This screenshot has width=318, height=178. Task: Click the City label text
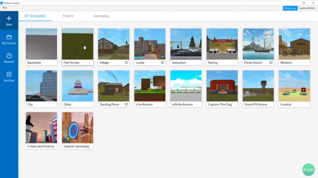coord(30,104)
